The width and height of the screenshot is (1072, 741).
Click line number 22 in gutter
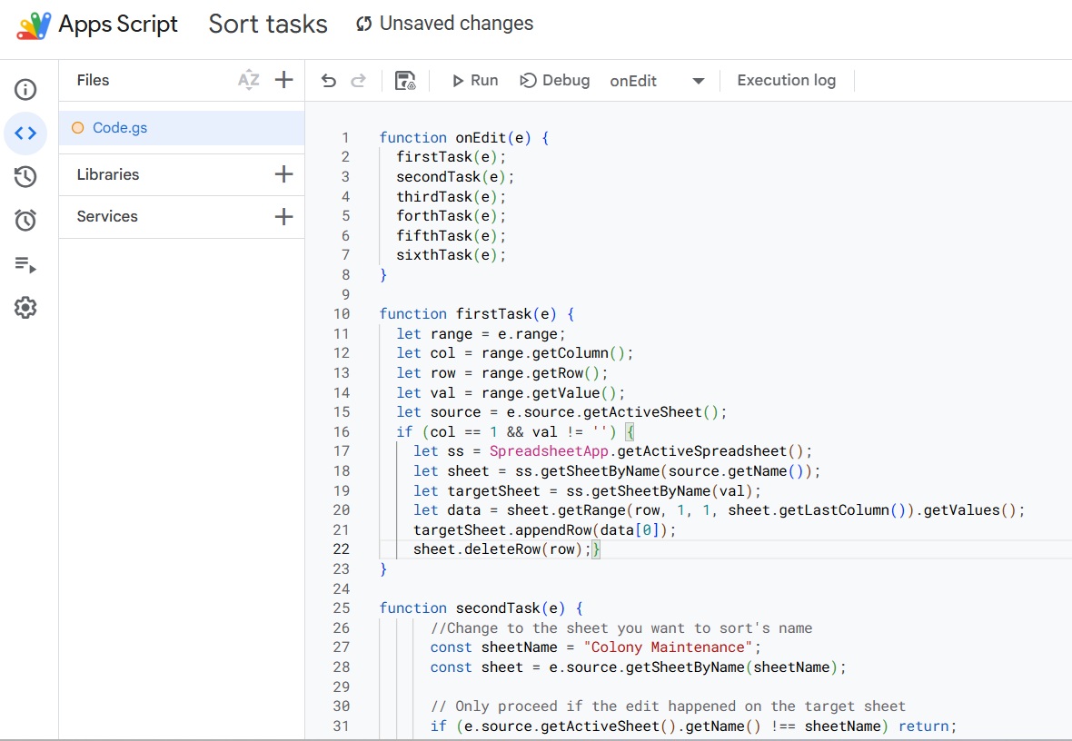pos(342,548)
